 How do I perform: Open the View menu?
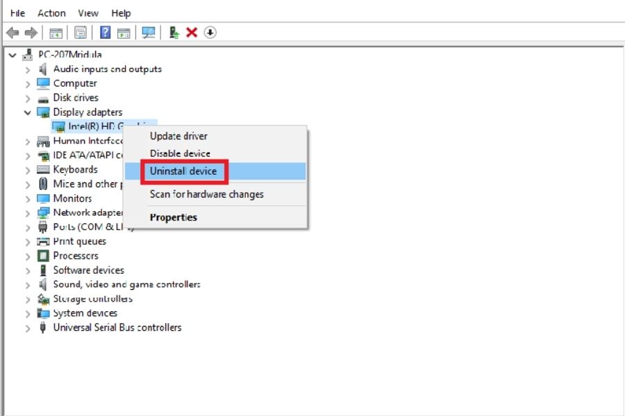click(88, 13)
